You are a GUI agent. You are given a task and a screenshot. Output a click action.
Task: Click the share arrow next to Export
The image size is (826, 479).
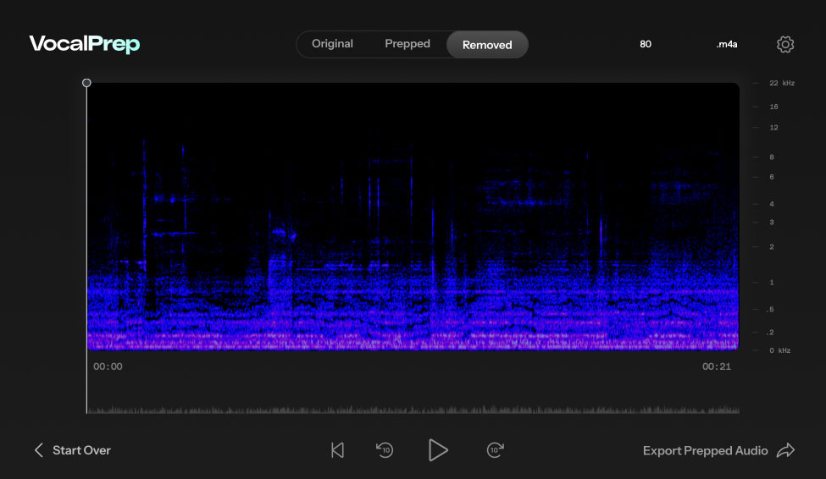785,450
